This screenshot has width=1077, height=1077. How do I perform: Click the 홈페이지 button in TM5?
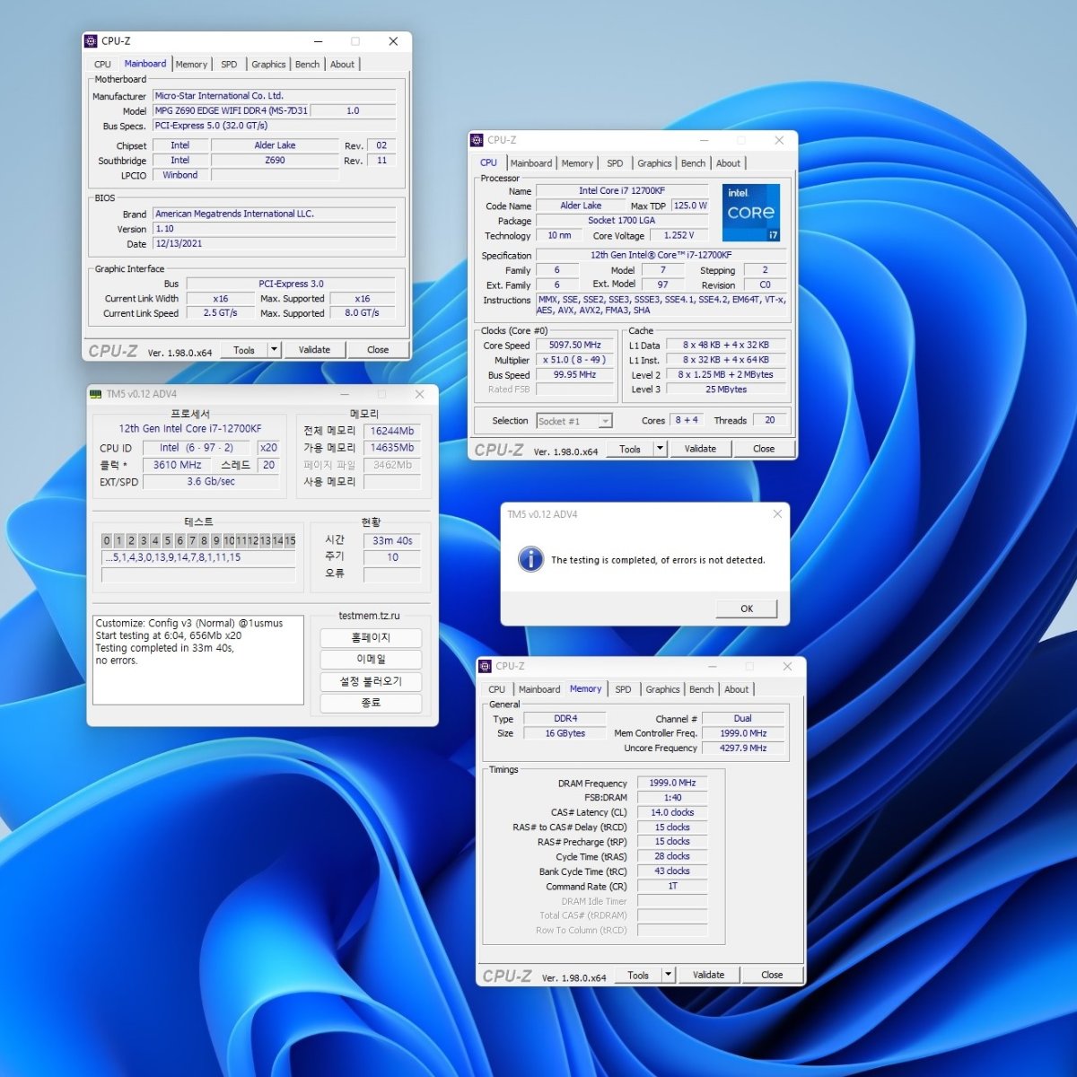point(371,637)
